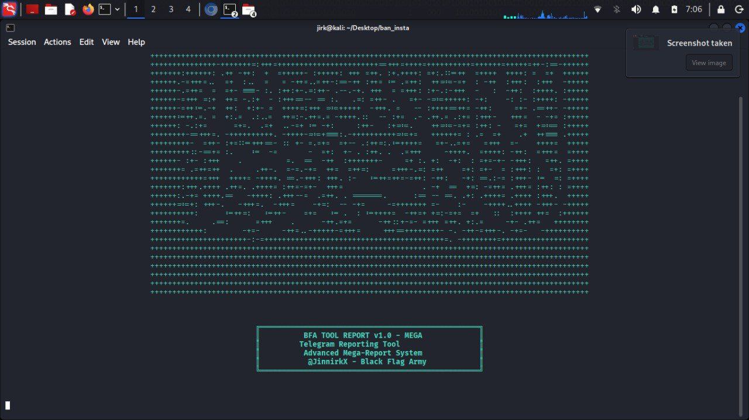Open the Actions menu
The width and height of the screenshot is (749, 420).
57,42
